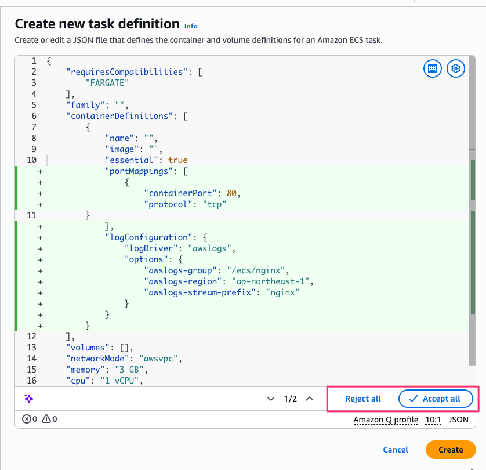Click the "volumes" key on line 13
This screenshot has width=486, height=470.
tap(88, 348)
